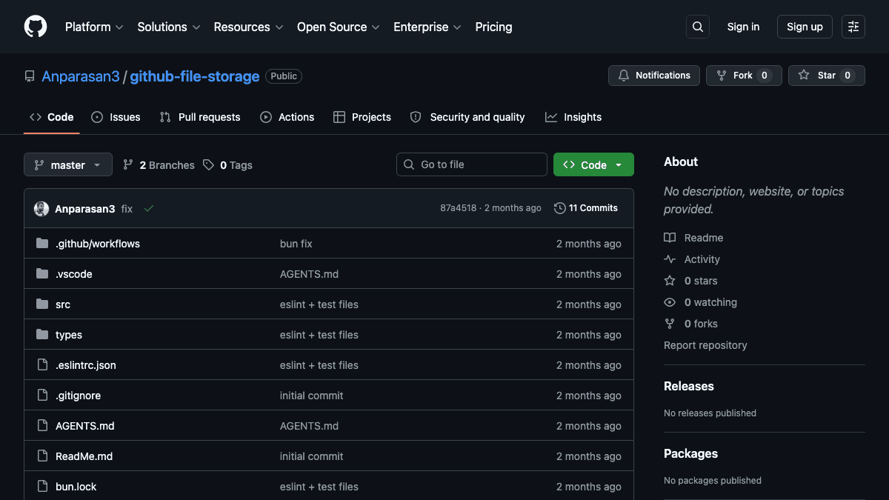Open the master branch dropdown
889x500 pixels.
[68, 164]
